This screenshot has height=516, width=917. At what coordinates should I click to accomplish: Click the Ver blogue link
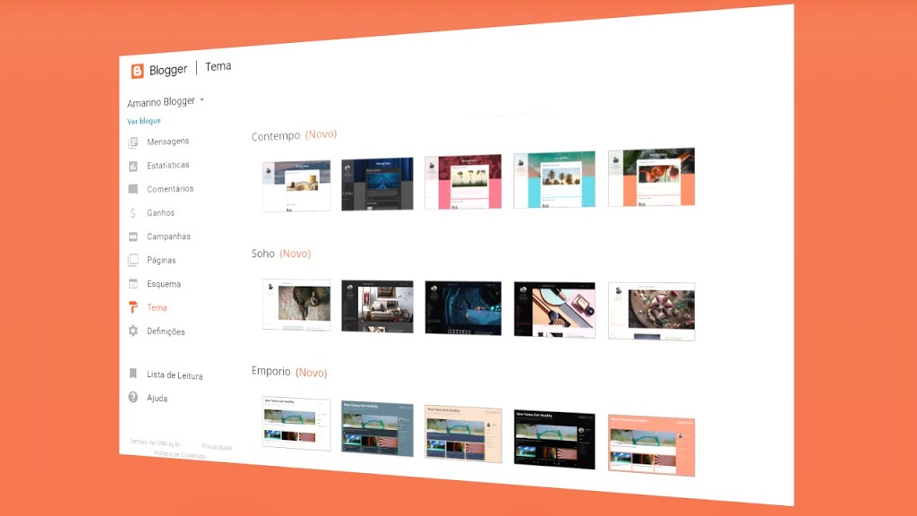point(144,121)
